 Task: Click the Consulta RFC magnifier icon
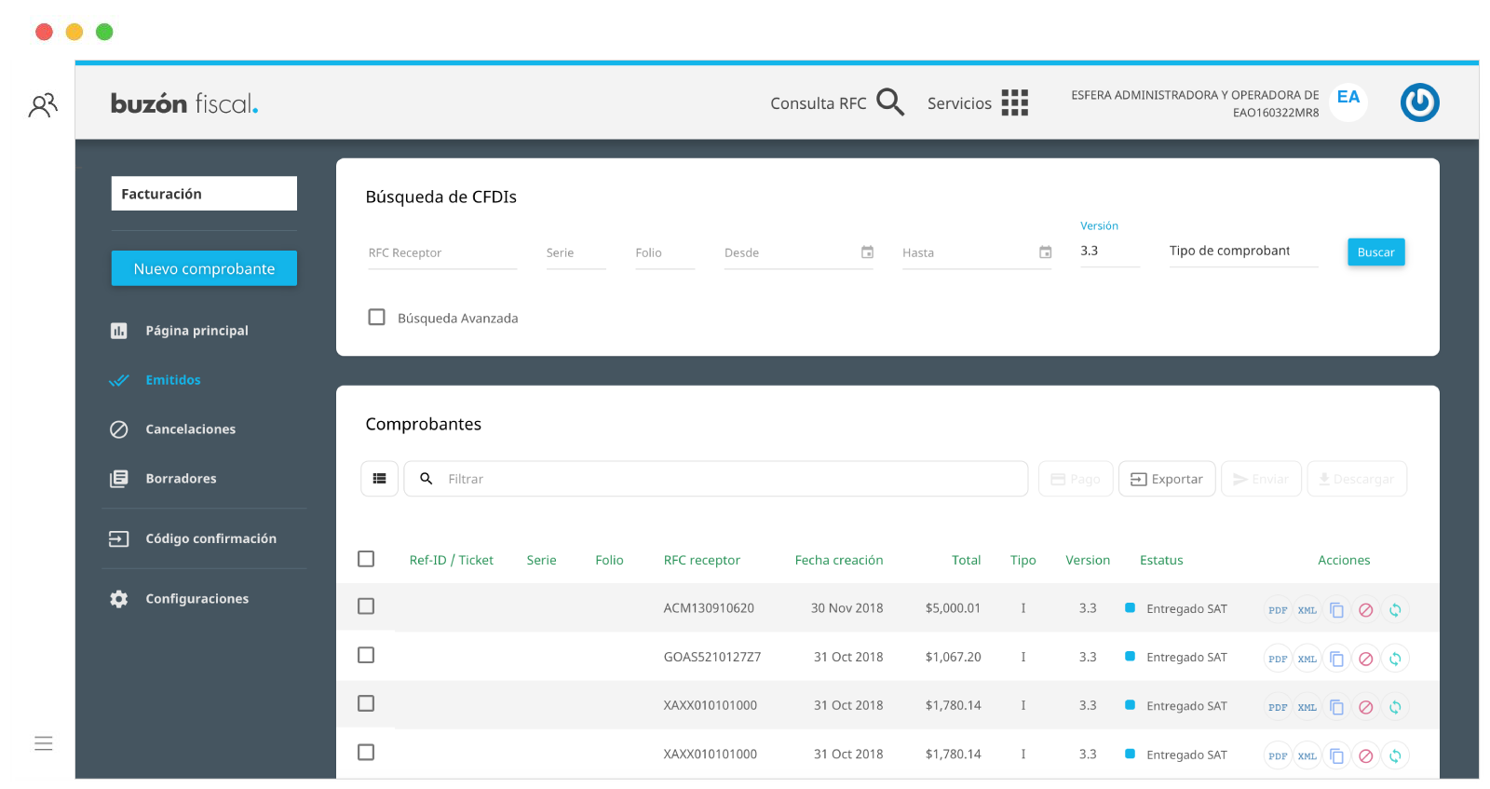click(x=889, y=102)
